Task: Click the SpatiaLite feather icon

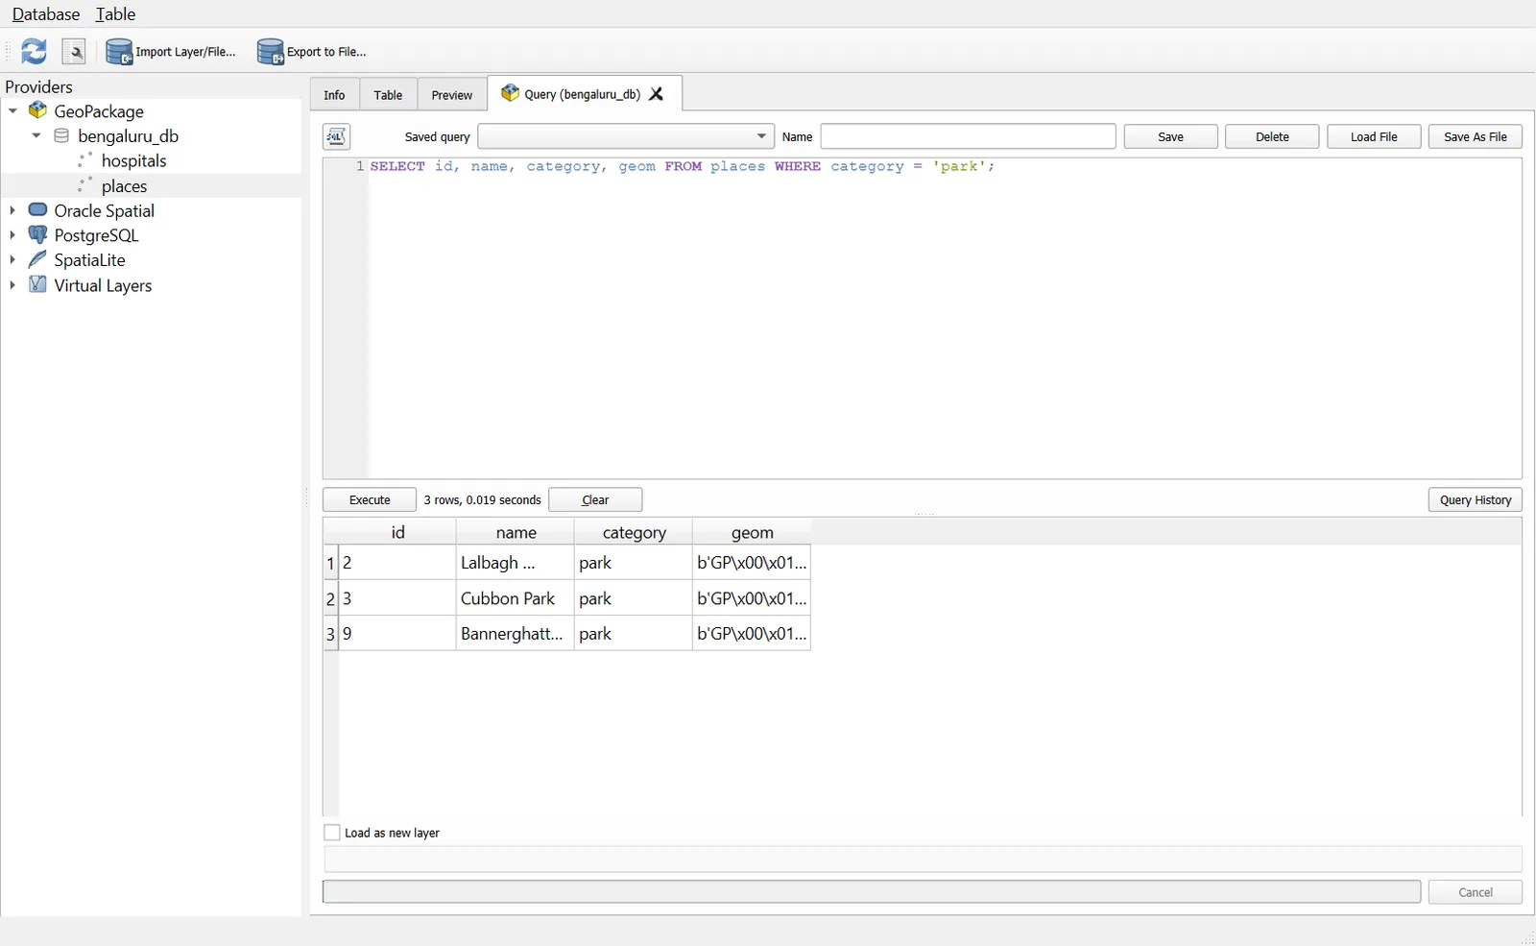Action: click(x=37, y=259)
